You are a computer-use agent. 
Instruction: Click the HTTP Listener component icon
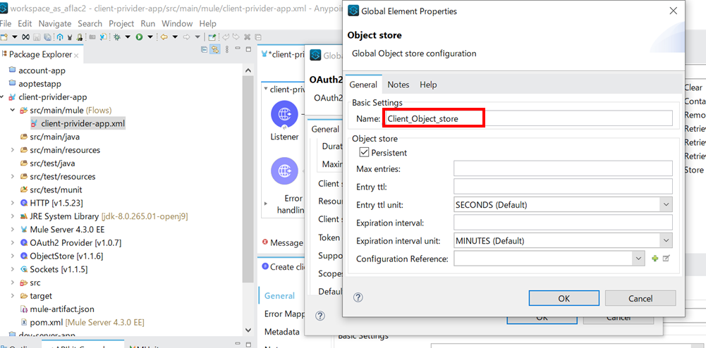click(x=284, y=114)
